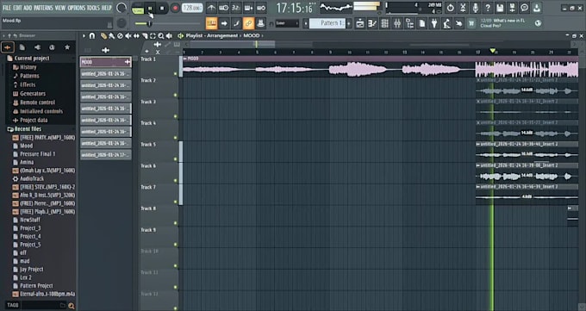Open the Channel rack view
This screenshot has width=586, height=311.
click(x=384, y=23)
